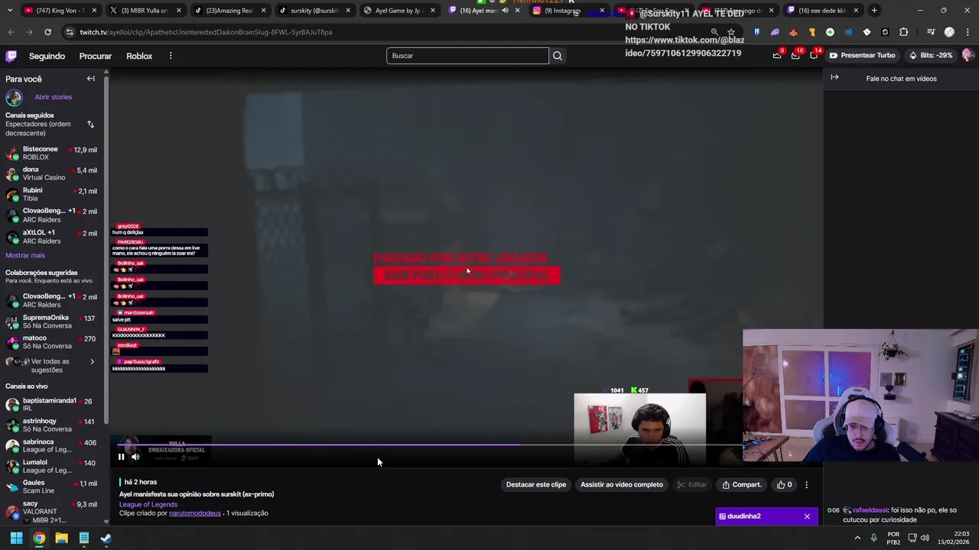Open File Explorer from taskbar
979x550 pixels.
tap(61, 538)
